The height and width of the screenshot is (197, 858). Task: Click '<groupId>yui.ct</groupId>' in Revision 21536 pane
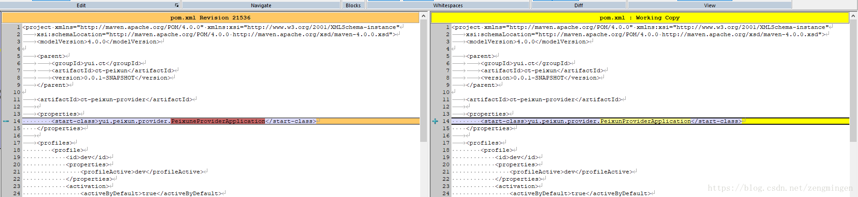coord(97,63)
